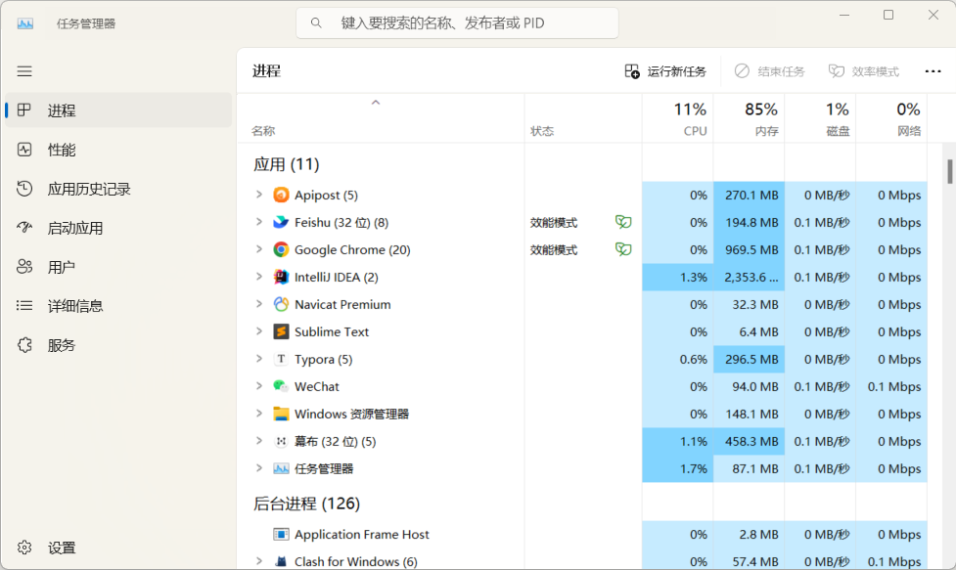Click the Typora app icon
This screenshot has height=570, width=956.
(x=281, y=359)
